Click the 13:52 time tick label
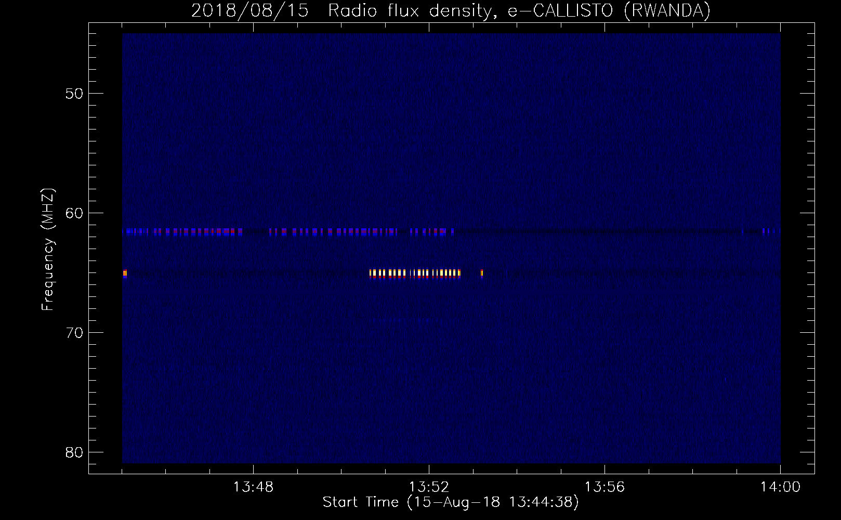The width and height of the screenshot is (841, 520). [429, 487]
